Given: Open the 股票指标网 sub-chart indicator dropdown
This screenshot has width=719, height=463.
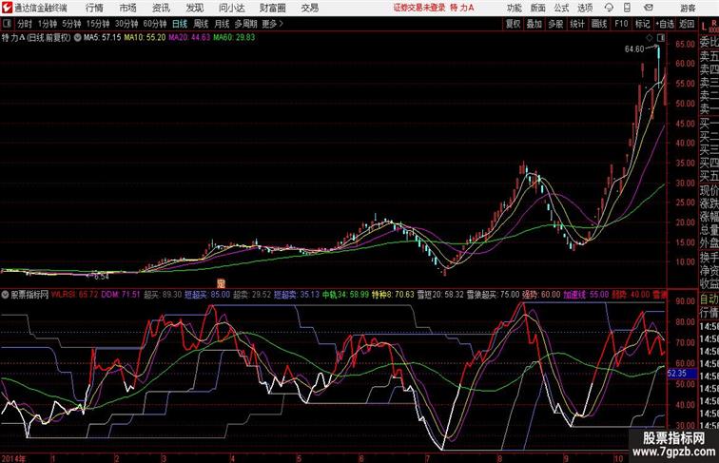Looking at the screenshot, I should click(x=5, y=295).
